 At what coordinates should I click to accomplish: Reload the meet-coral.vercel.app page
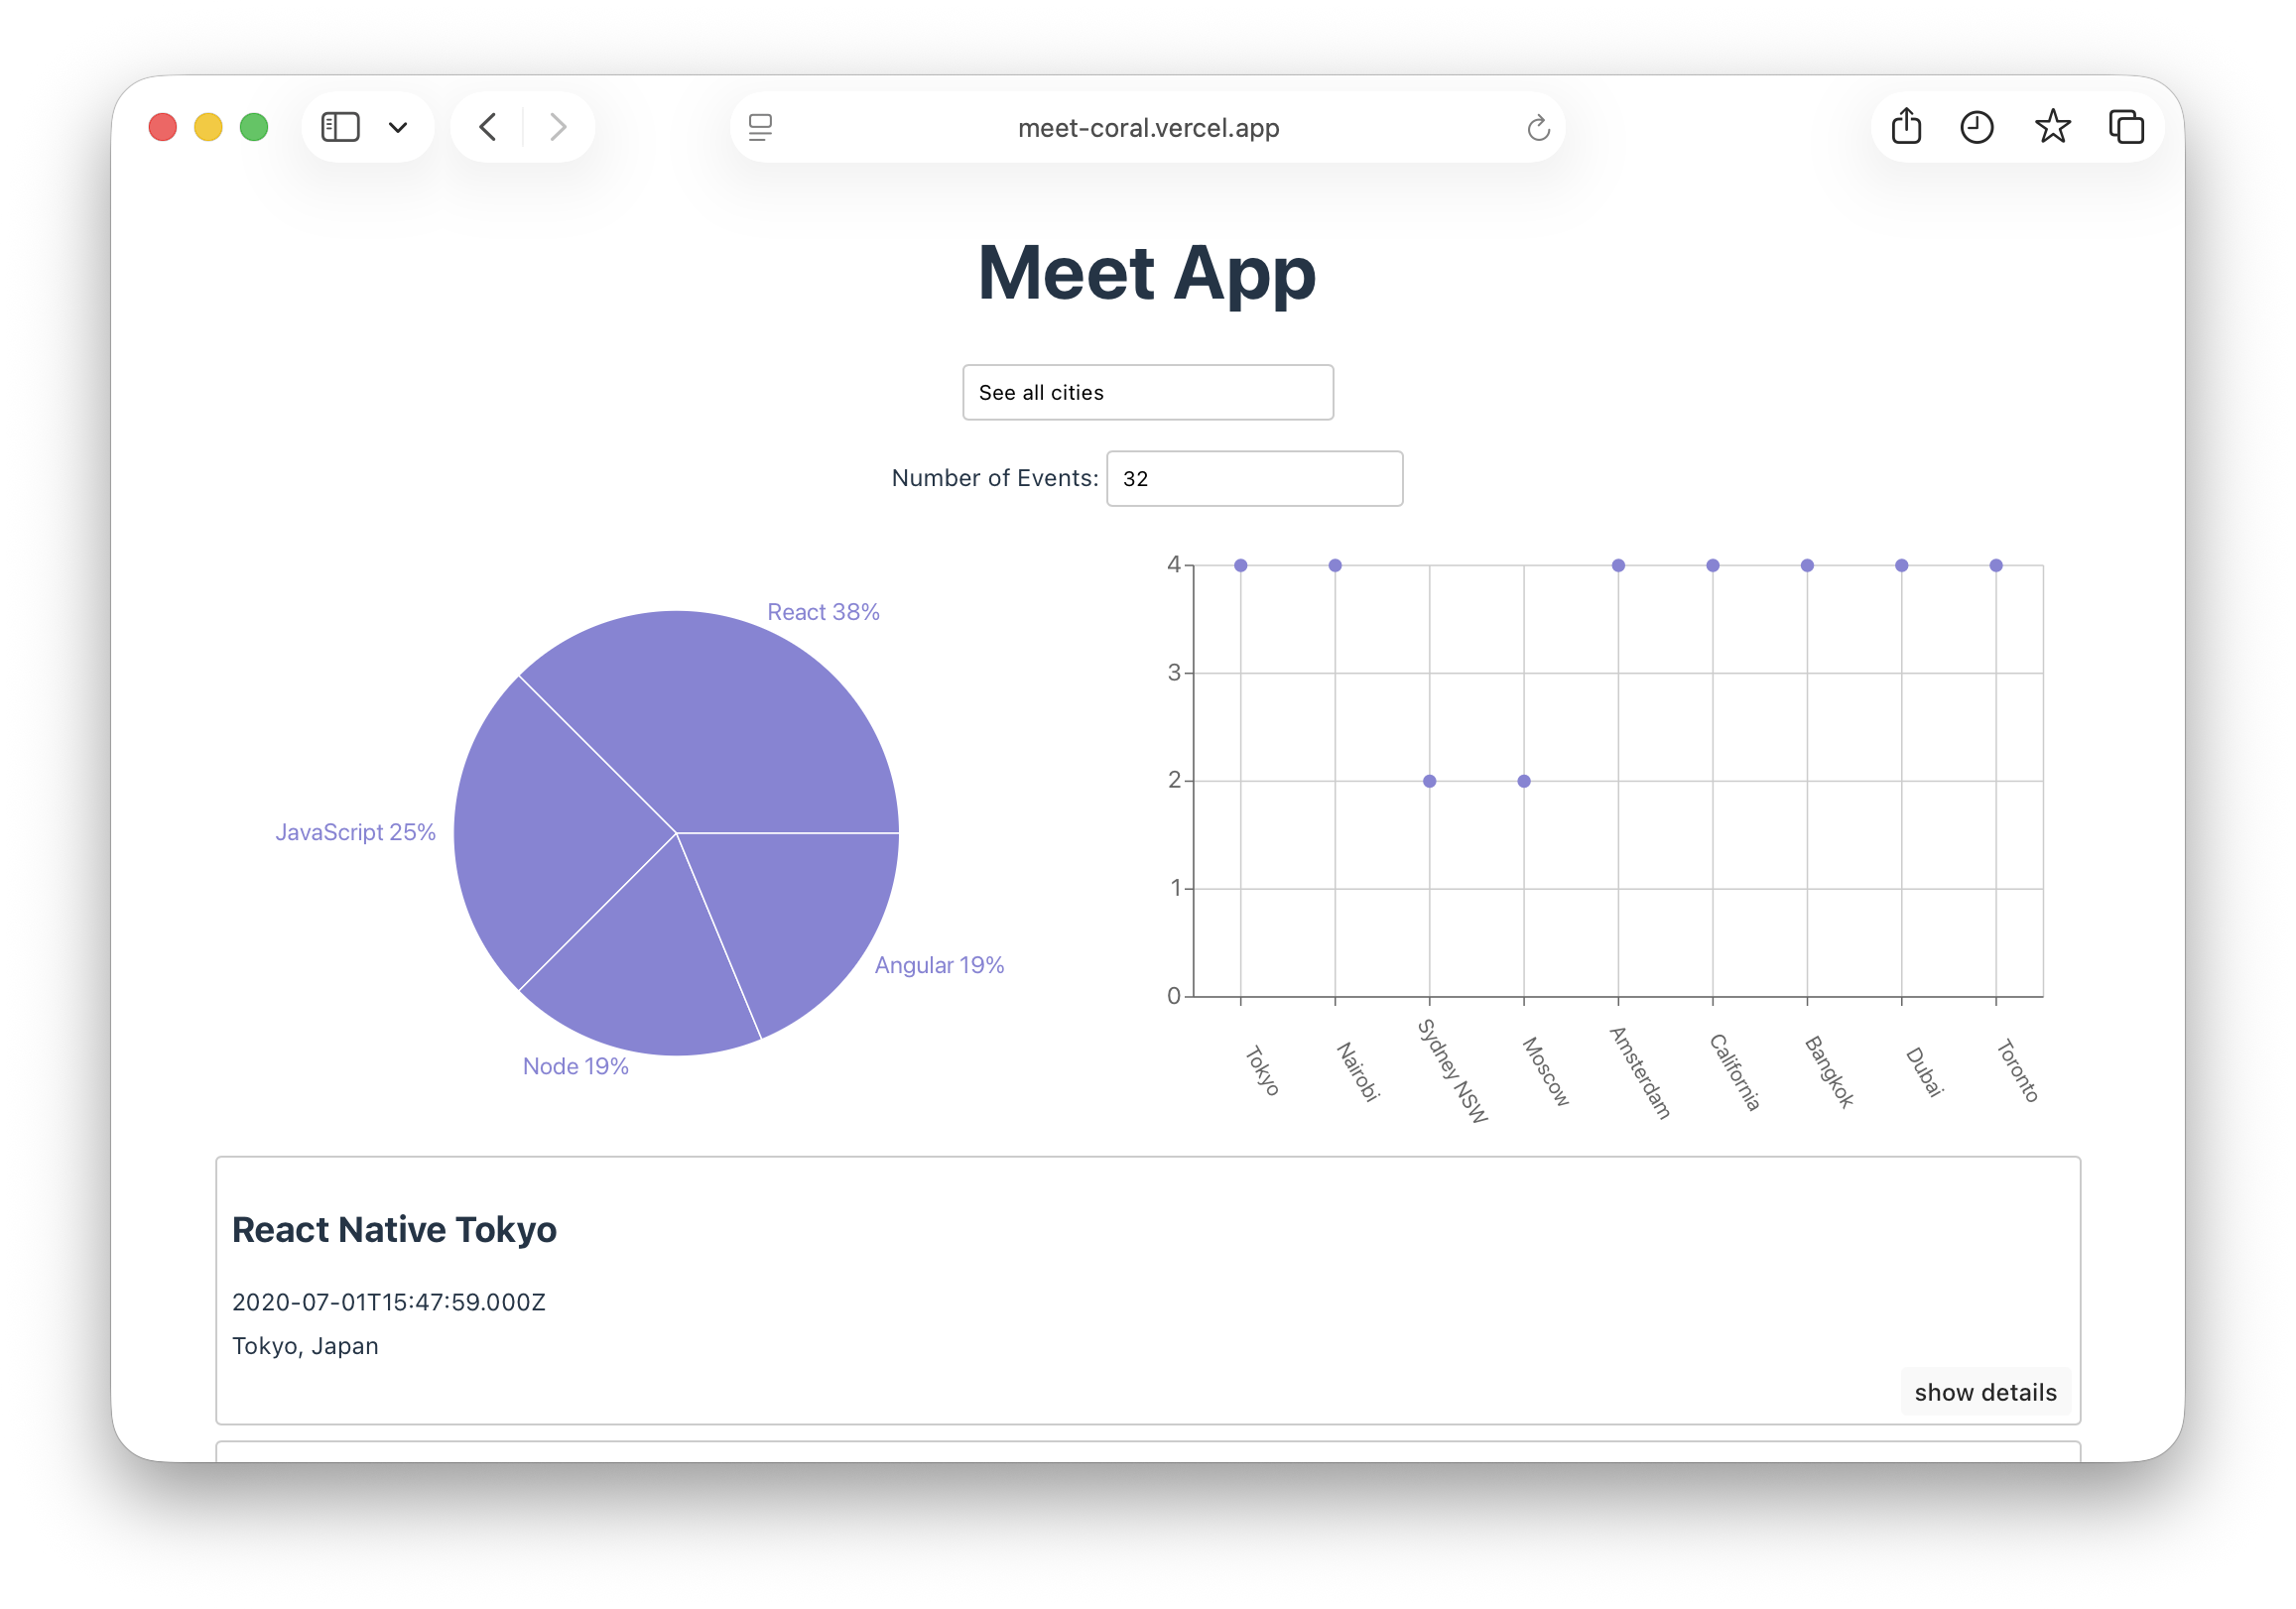point(1538,127)
